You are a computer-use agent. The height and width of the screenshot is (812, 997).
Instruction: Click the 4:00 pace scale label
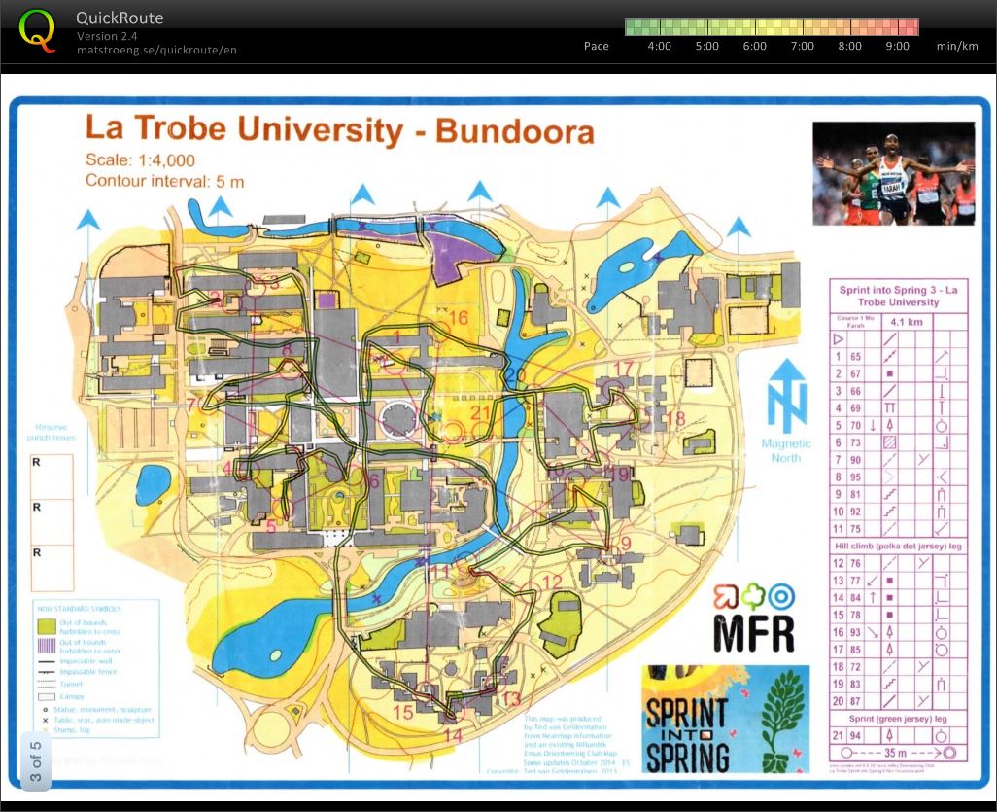pos(659,46)
